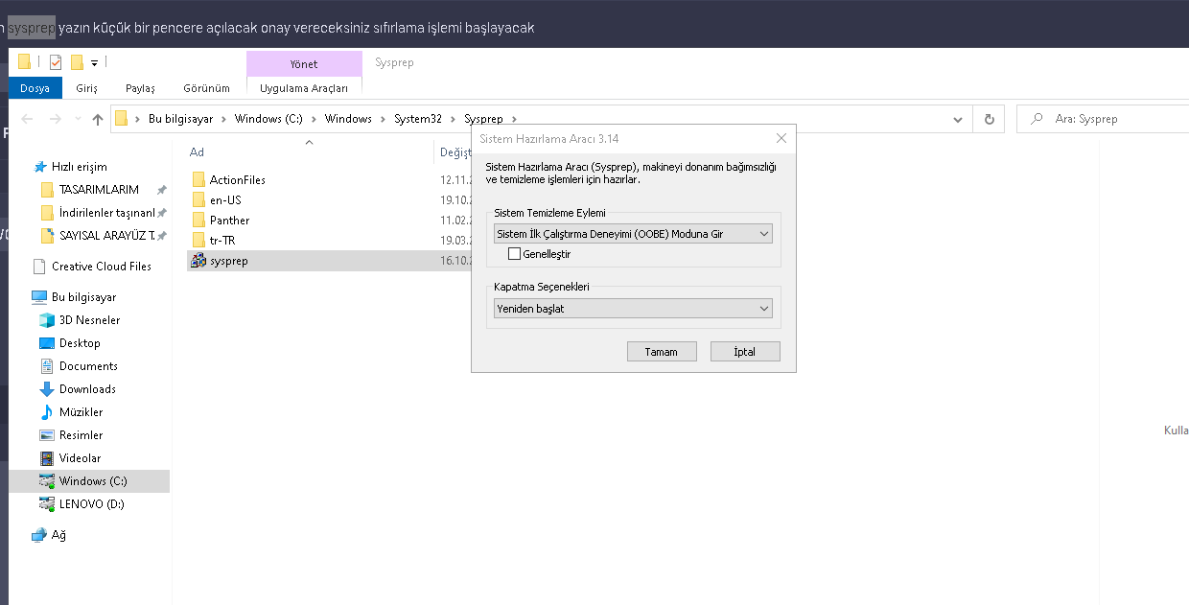Open the en-US folder icon
The height and width of the screenshot is (605, 1189).
click(x=198, y=200)
